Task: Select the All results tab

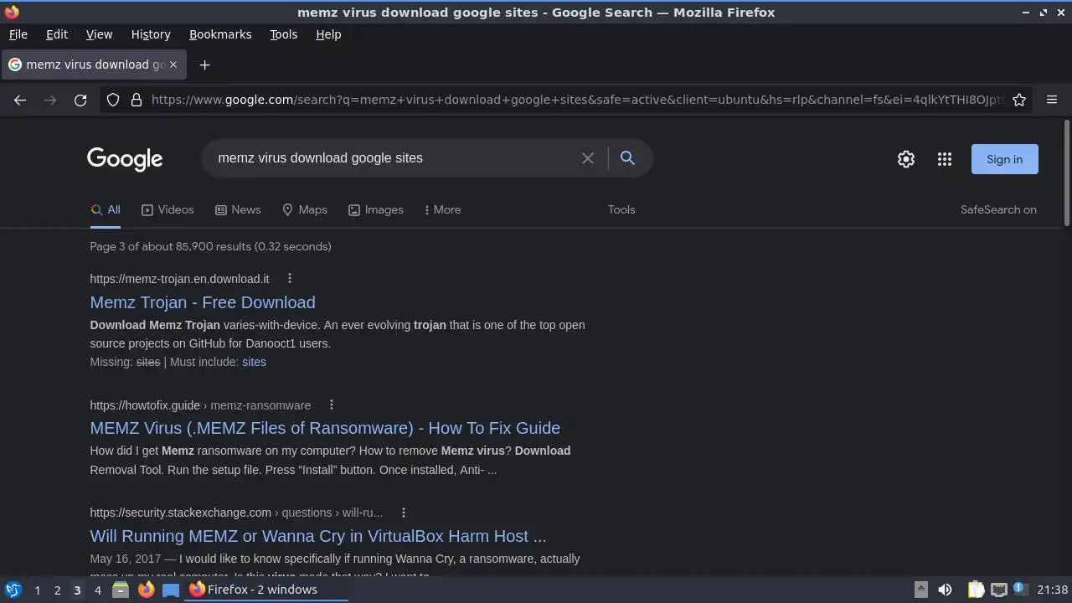Action: click(106, 209)
